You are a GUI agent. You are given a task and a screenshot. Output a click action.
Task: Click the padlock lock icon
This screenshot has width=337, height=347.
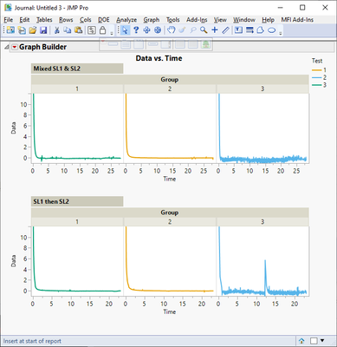102,29
